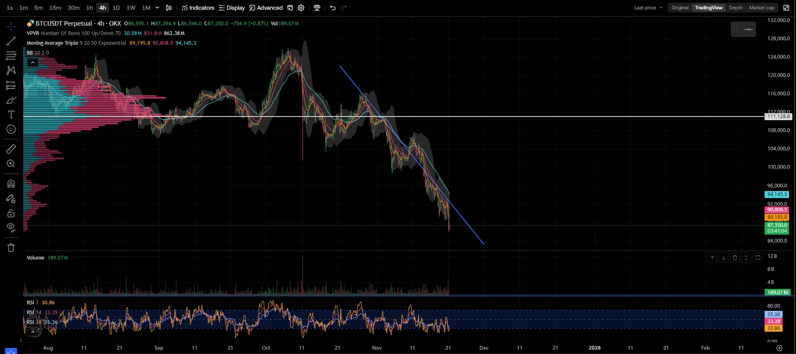Open the Indicators button

click(198, 8)
